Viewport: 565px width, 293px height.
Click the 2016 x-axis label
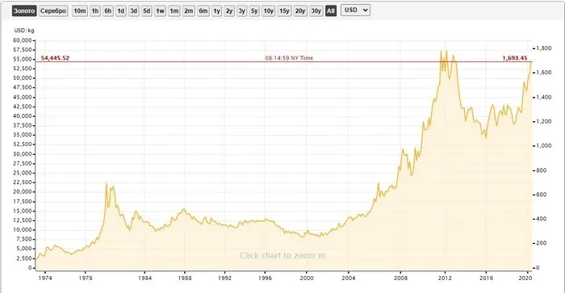(x=486, y=278)
